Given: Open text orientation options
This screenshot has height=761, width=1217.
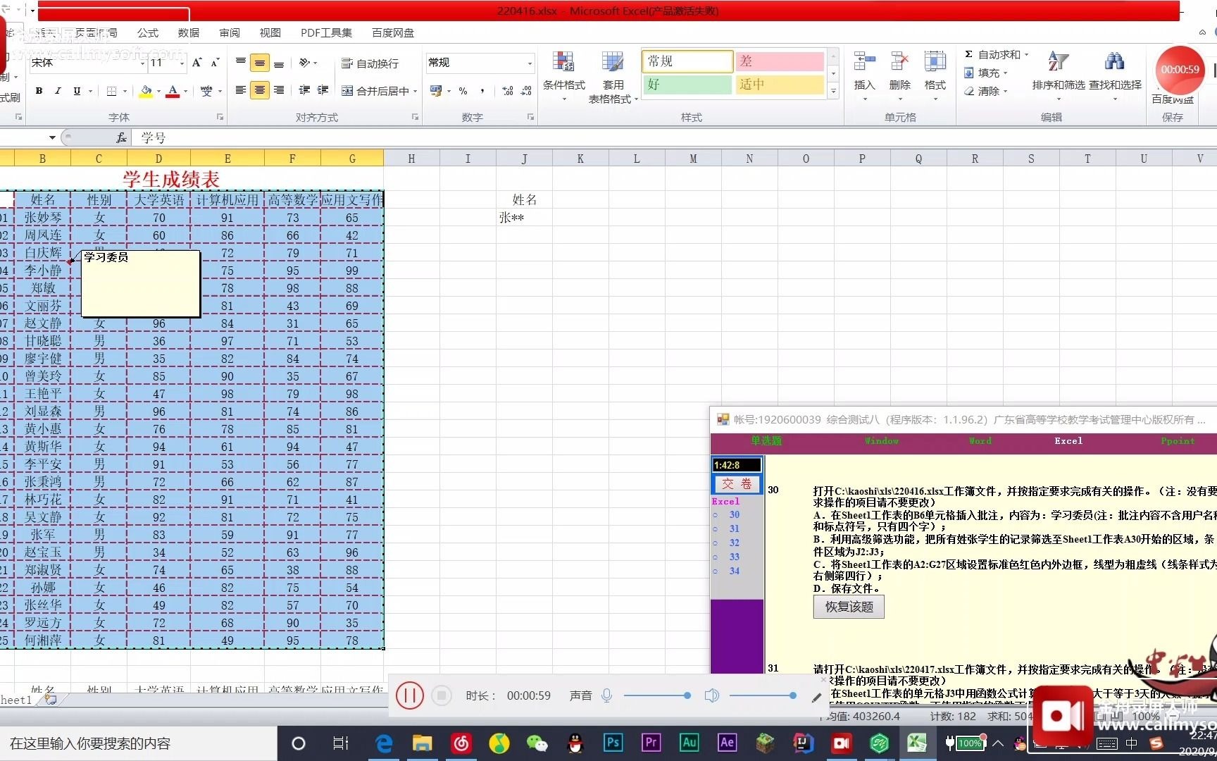Looking at the screenshot, I should (x=308, y=63).
